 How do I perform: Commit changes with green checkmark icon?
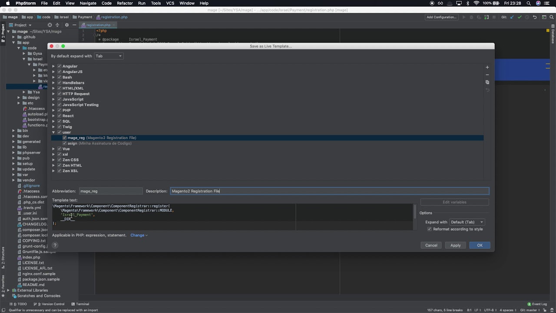(519, 17)
